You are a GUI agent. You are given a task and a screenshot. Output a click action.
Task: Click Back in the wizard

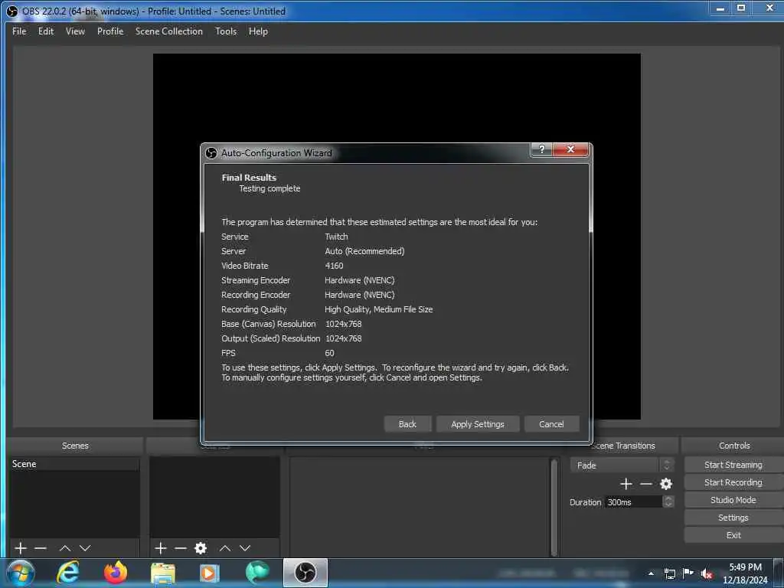(x=407, y=424)
